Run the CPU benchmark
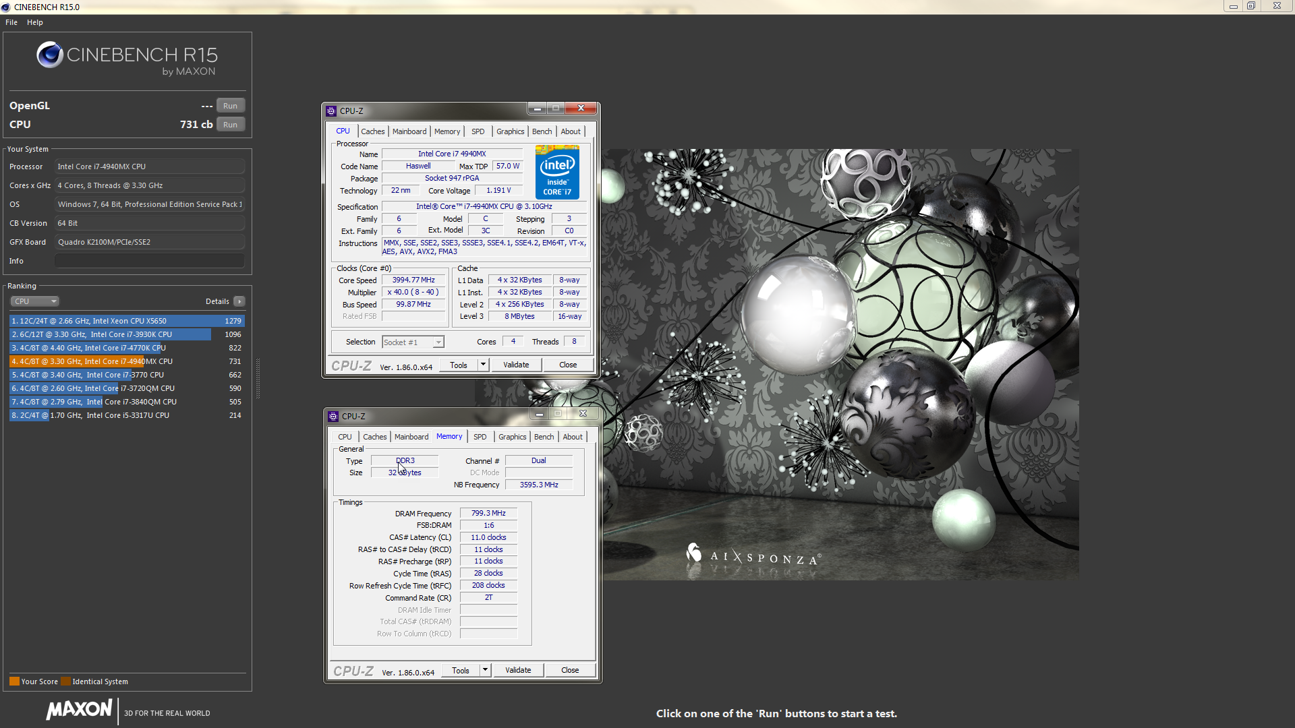This screenshot has height=728, width=1295. (x=231, y=125)
